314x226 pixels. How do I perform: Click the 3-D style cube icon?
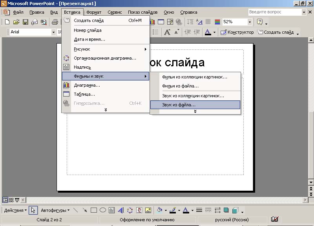pyautogui.click(x=235, y=210)
